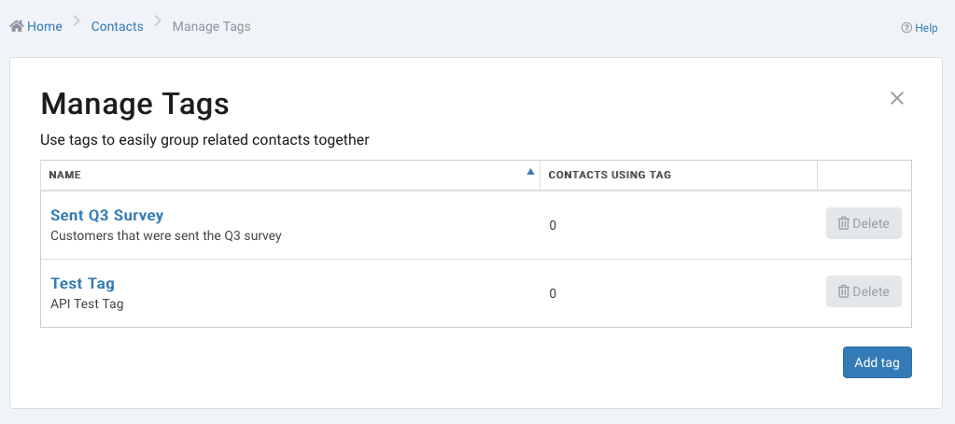Click the Manage Tags breadcrumb text

coord(211,26)
